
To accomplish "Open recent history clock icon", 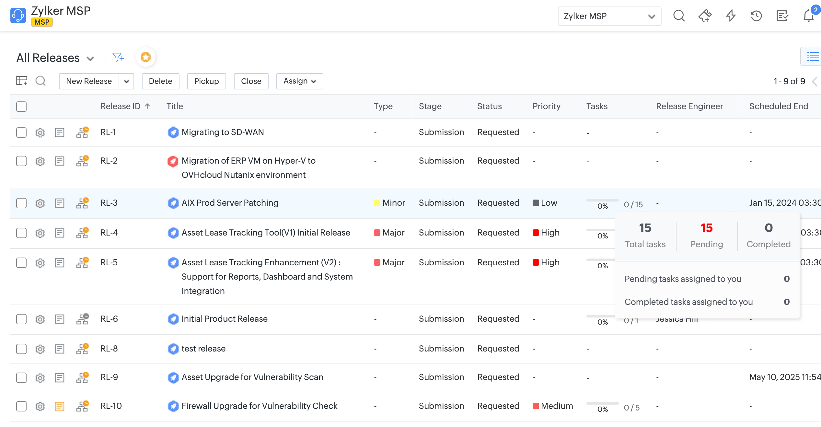I will pyautogui.click(x=756, y=16).
